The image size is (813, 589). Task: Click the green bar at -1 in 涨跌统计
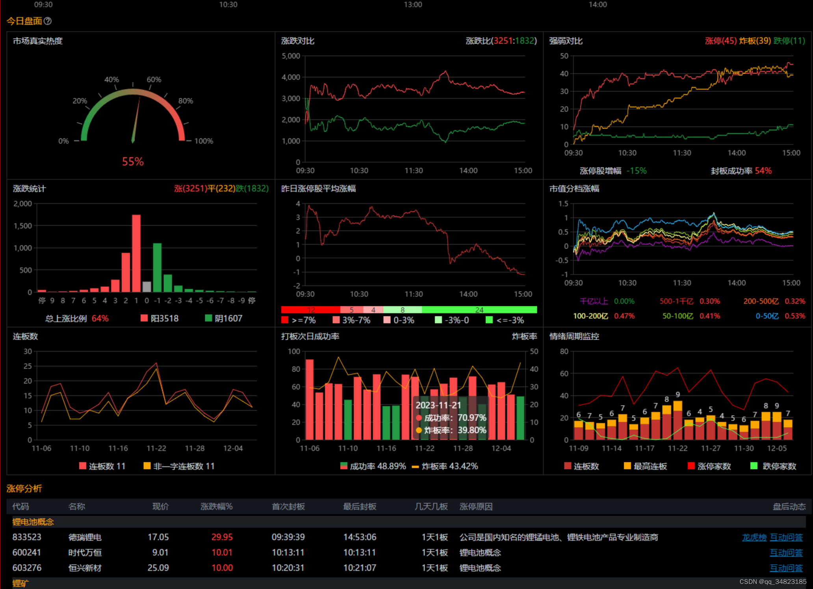pyautogui.click(x=157, y=268)
